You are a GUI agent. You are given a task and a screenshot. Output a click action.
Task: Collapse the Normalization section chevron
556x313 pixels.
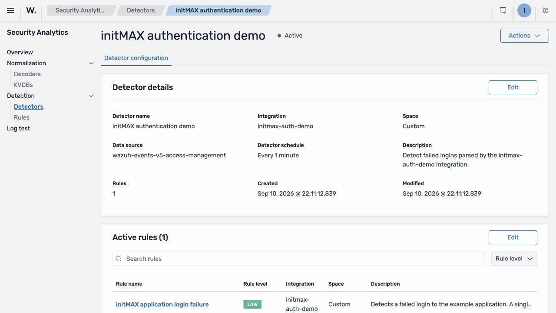pos(91,63)
